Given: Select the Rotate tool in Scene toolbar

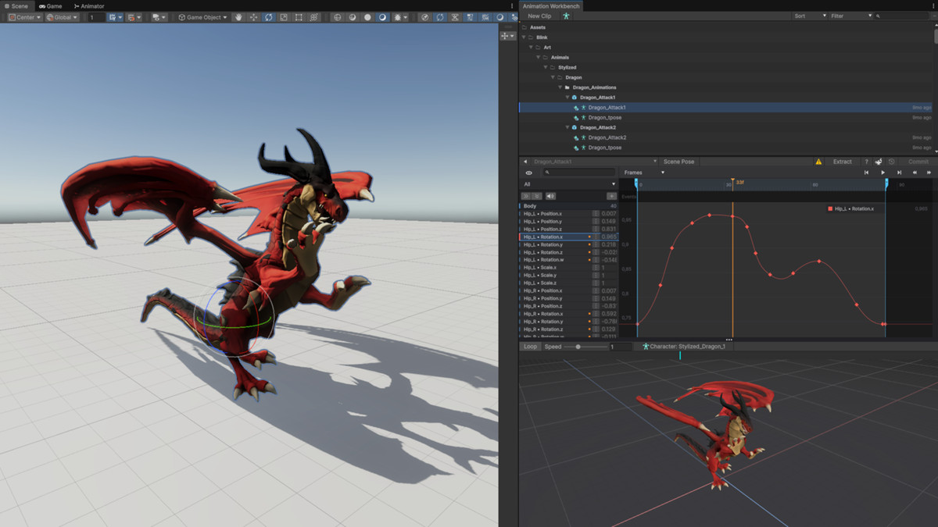Looking at the screenshot, I should click(268, 17).
